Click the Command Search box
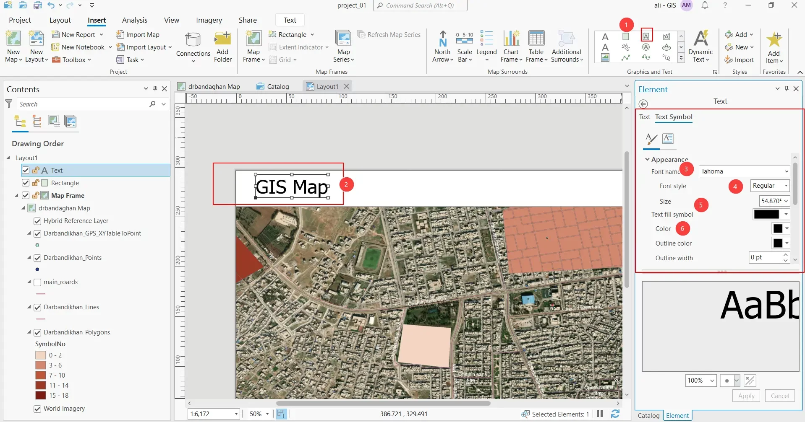Image resolution: width=805 pixels, height=422 pixels. [x=420, y=5]
